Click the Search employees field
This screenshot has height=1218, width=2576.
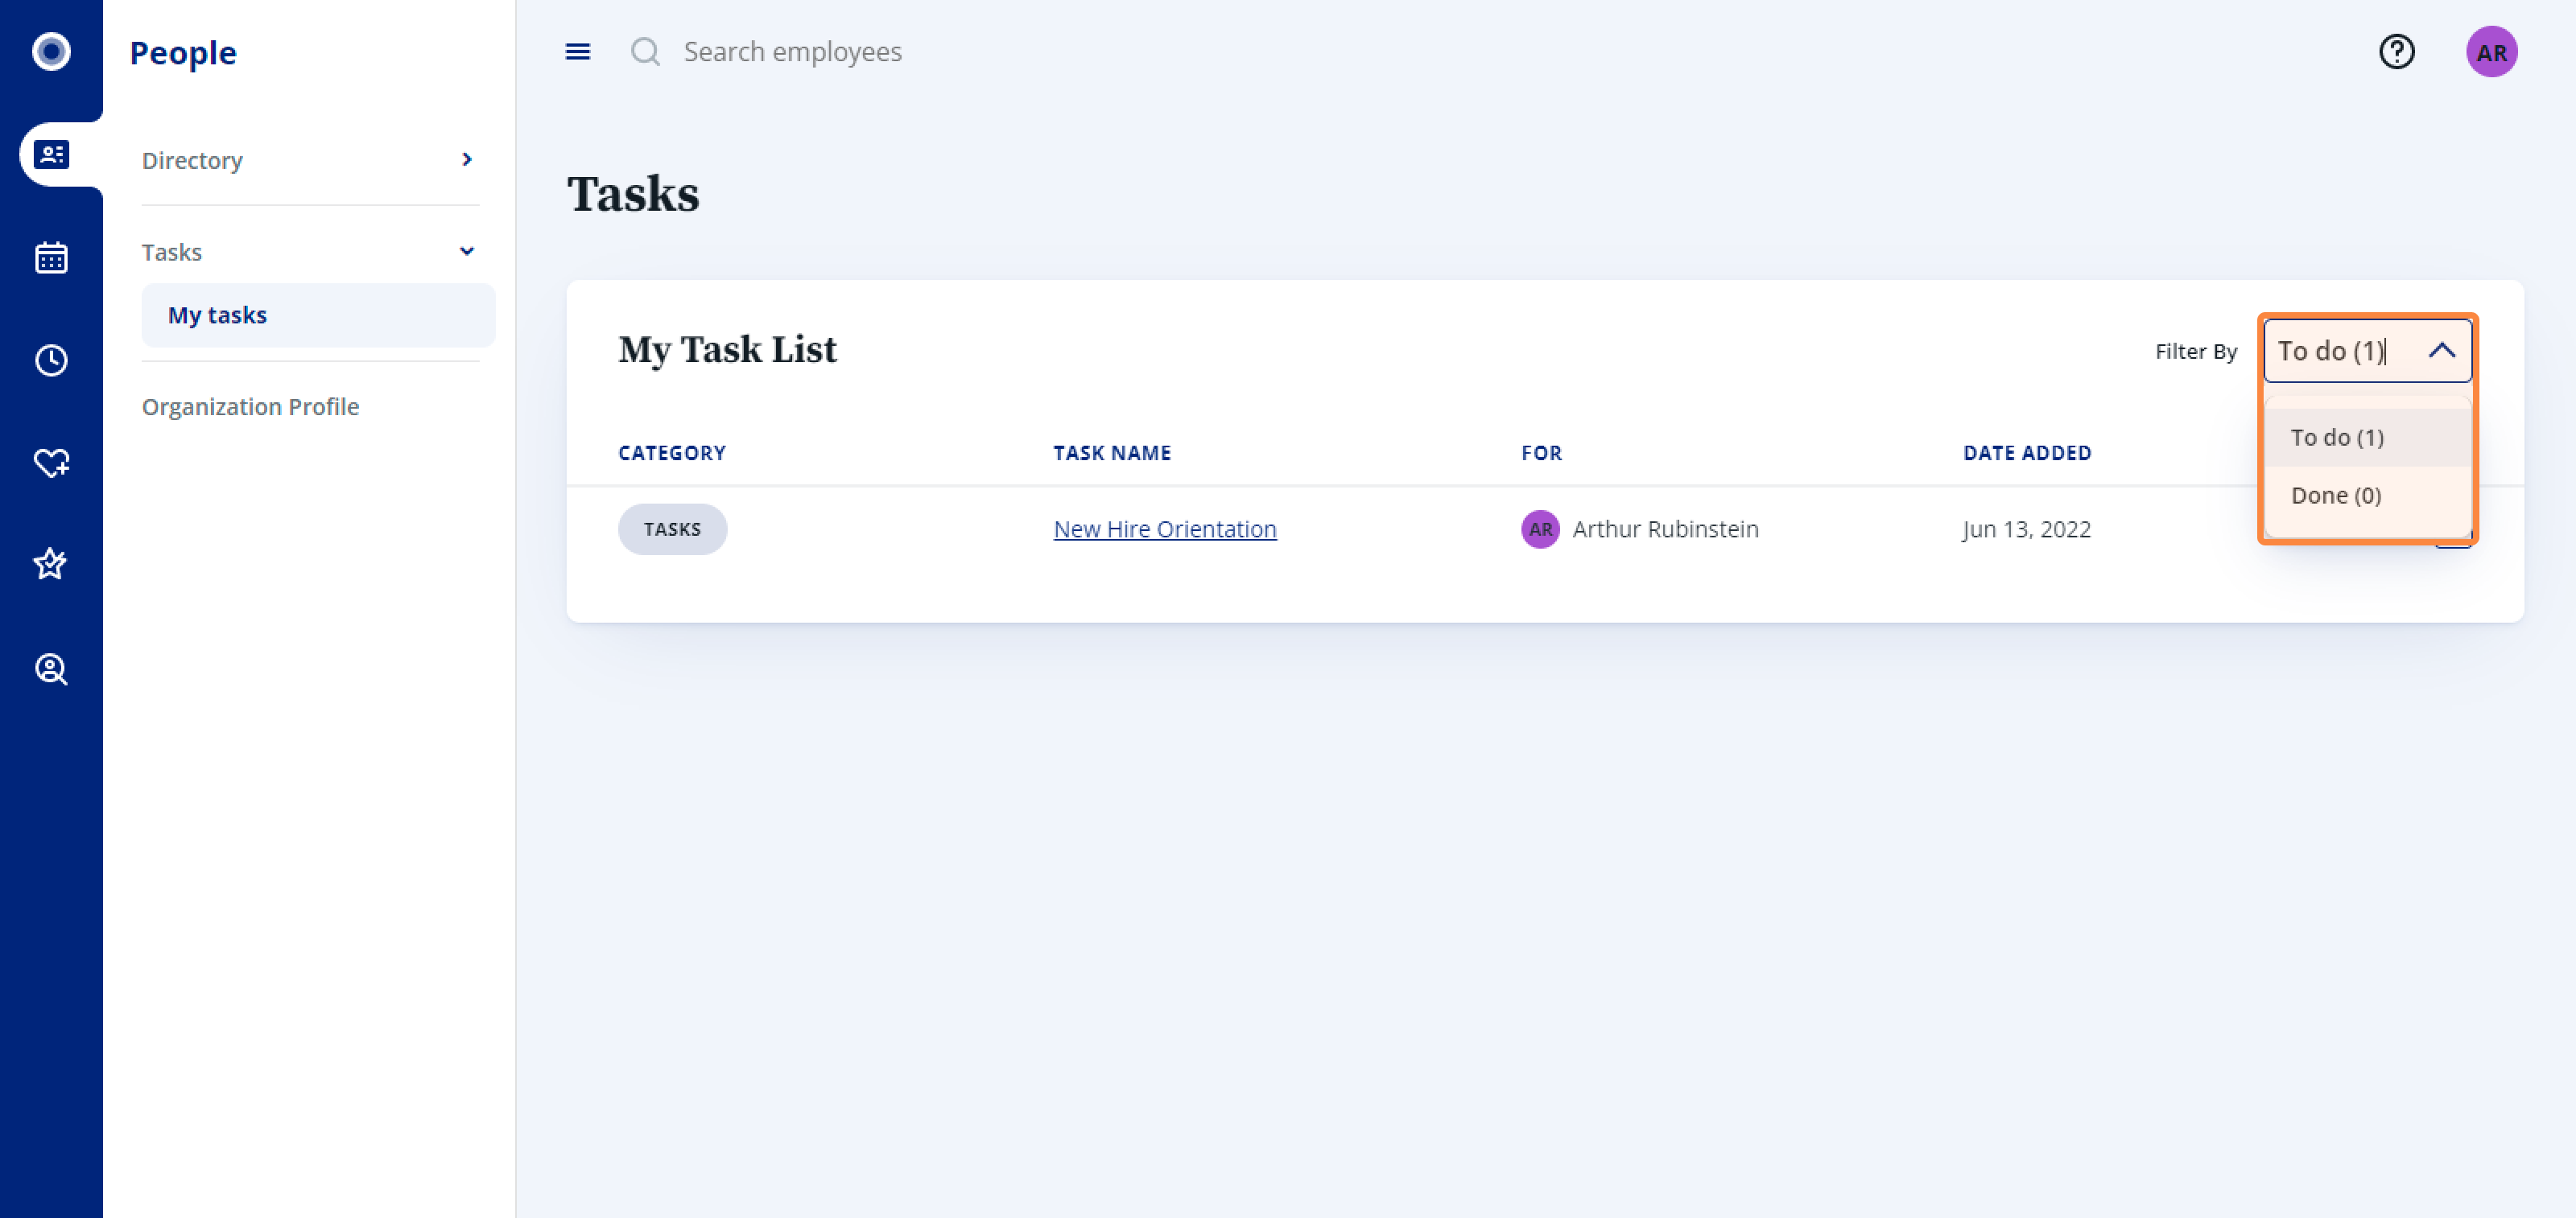[x=792, y=52]
